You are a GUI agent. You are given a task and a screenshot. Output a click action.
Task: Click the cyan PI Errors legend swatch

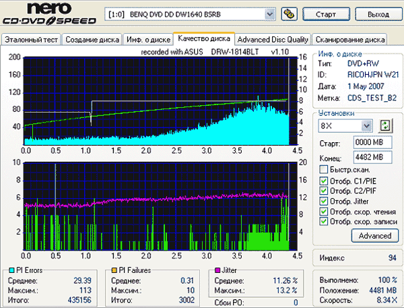11,270
